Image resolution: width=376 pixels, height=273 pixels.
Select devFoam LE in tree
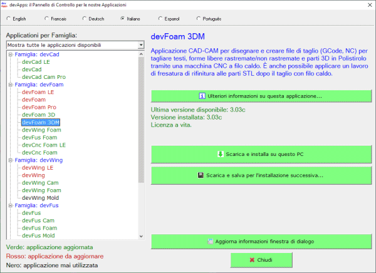pos(38,92)
